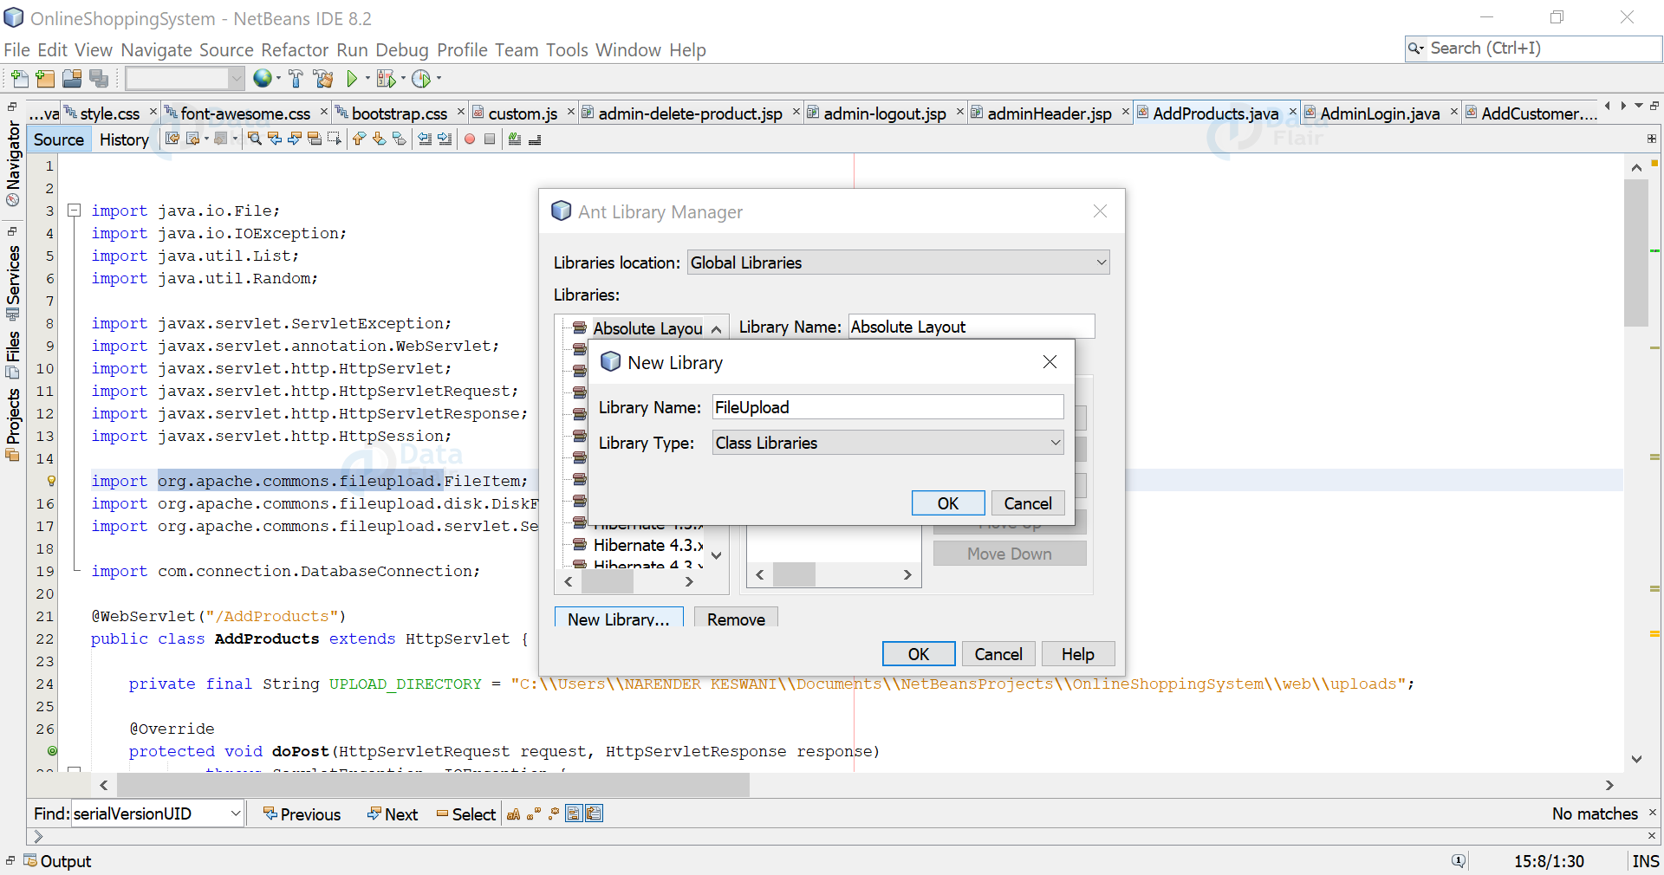
Task: Click the Stop Macro Recording square icon
Action: point(490,139)
